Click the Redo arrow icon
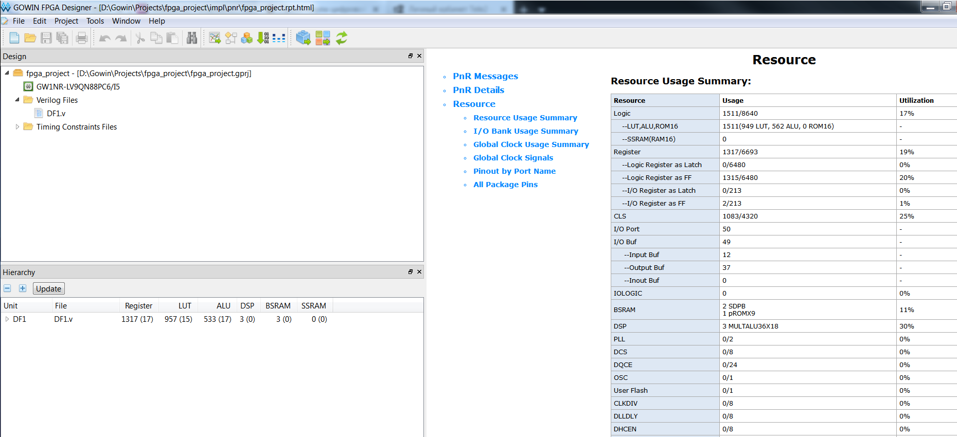 (121, 38)
